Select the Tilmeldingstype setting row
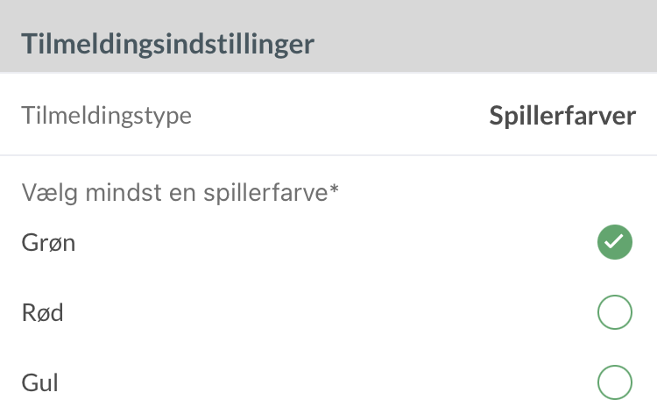657x414 pixels. (328, 115)
